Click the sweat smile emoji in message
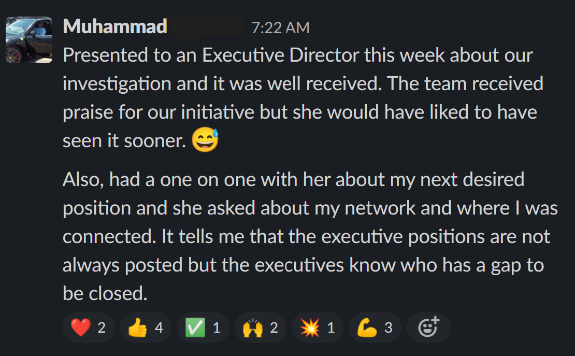 (x=205, y=140)
